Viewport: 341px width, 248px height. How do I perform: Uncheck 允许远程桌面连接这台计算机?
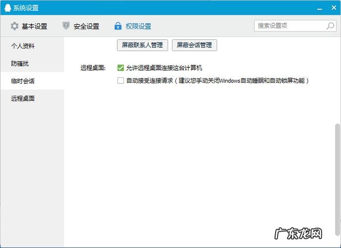120,68
